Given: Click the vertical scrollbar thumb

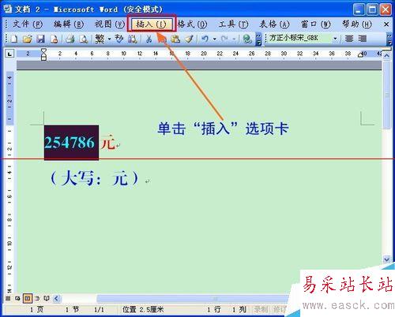Looking at the screenshot, I should [x=387, y=95].
